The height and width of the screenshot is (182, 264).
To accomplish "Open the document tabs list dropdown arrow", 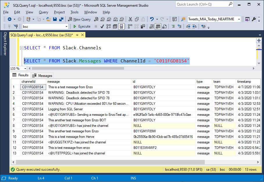I will click(260, 35).
